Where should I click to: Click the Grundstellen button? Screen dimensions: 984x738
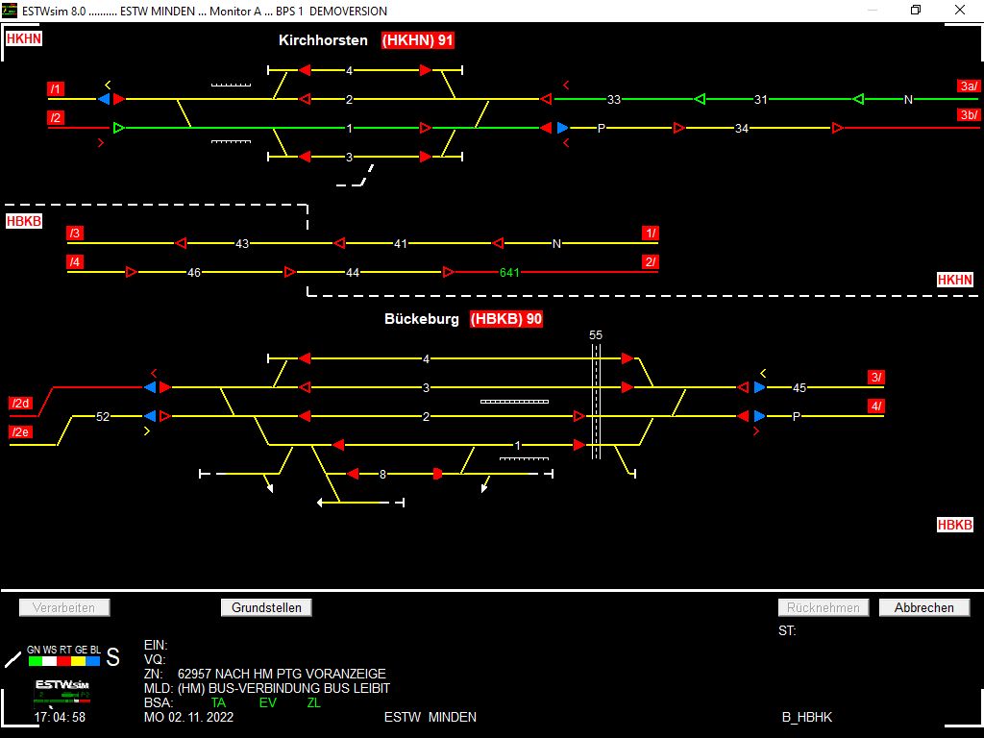(266, 607)
